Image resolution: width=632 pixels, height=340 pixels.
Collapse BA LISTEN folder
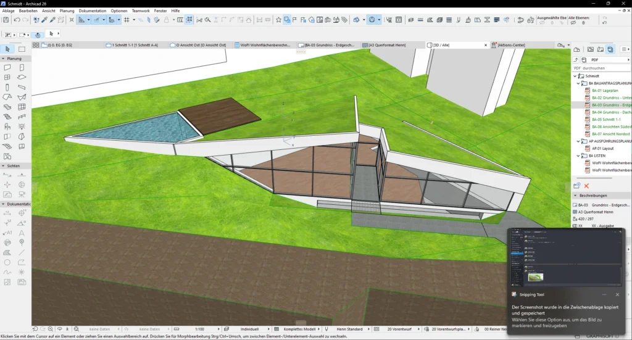tap(578, 155)
